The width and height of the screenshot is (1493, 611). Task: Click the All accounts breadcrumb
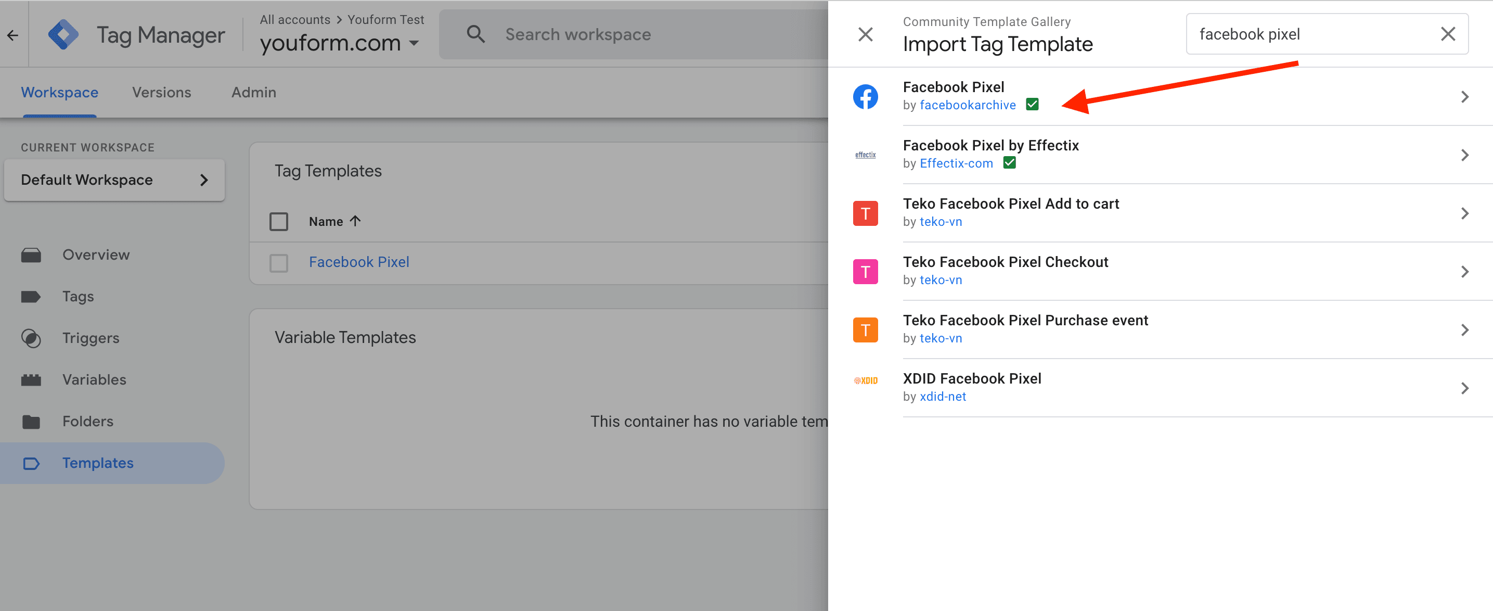(x=295, y=20)
